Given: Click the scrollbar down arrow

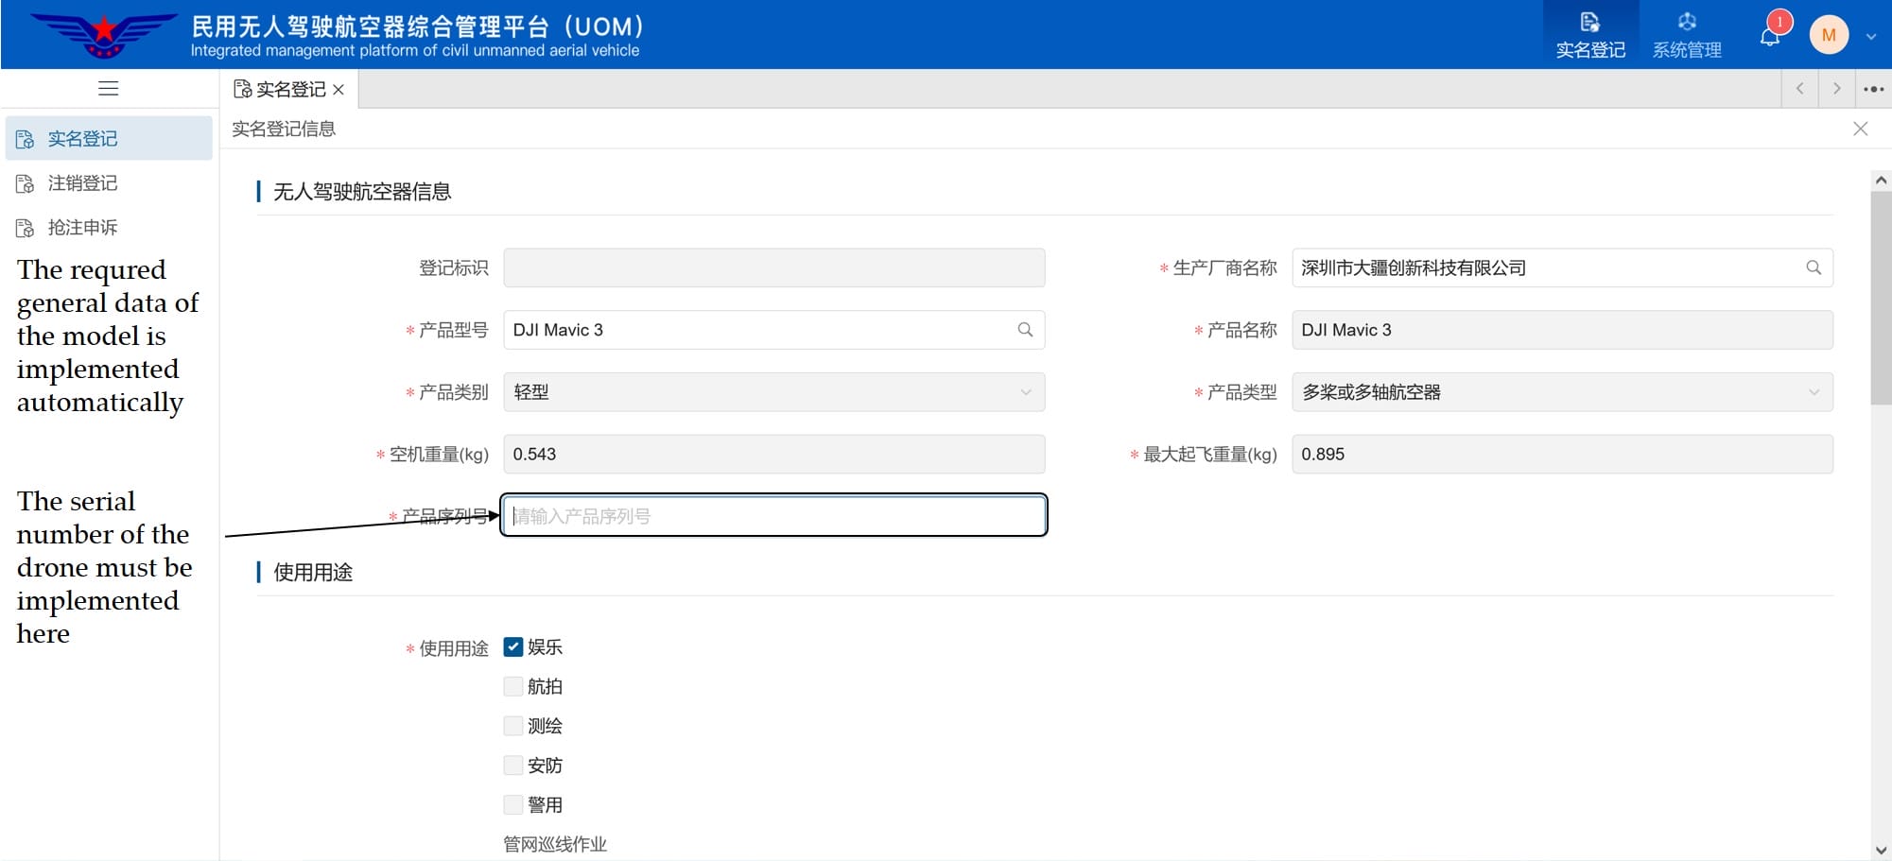Looking at the screenshot, I should pyautogui.click(x=1881, y=850).
